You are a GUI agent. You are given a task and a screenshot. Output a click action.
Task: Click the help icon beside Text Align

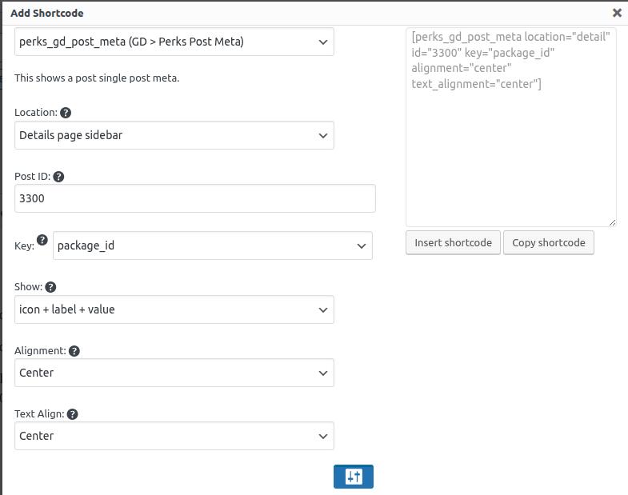(72, 414)
